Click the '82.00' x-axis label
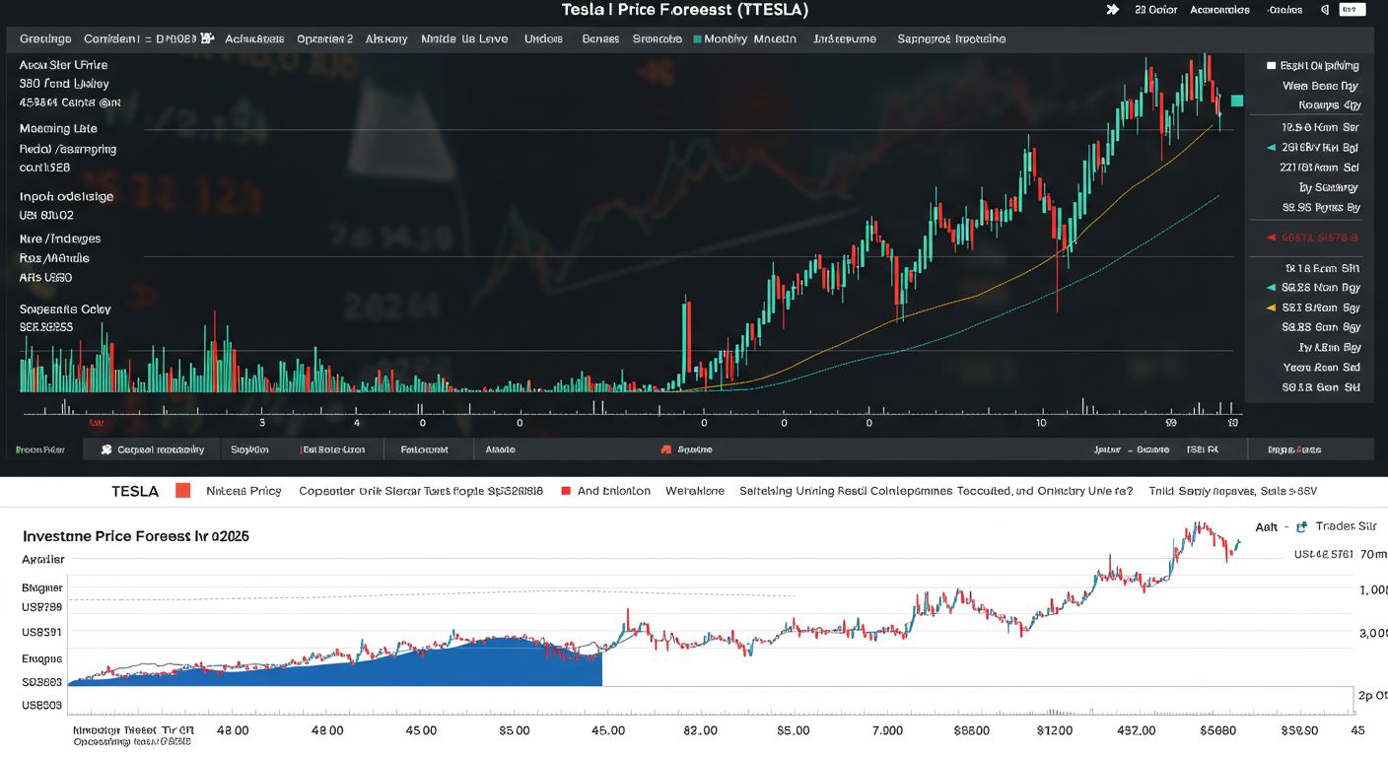Viewport: 1388px width, 757px height. [x=700, y=730]
